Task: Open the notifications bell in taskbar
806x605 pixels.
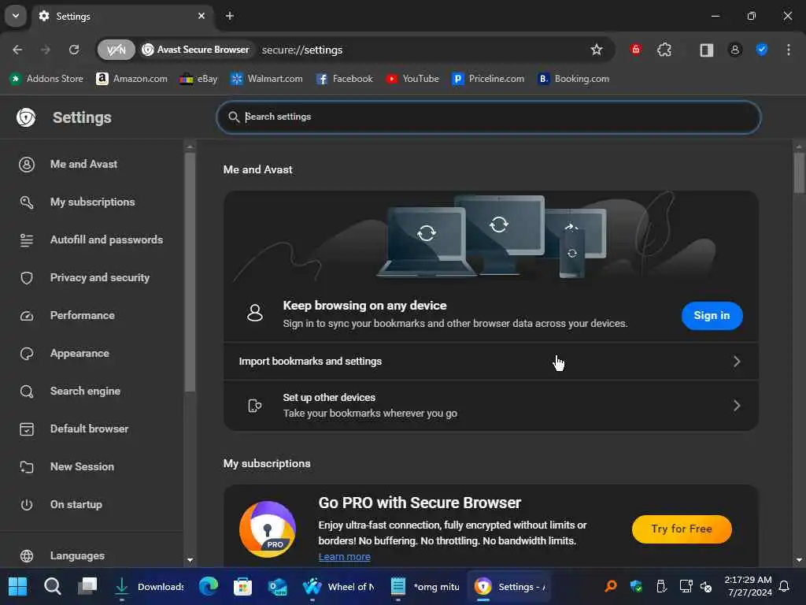Action: [x=785, y=586]
